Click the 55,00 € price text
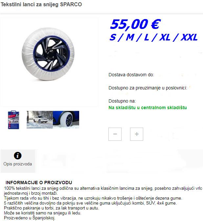This screenshot has height=221, width=203. click(135, 24)
